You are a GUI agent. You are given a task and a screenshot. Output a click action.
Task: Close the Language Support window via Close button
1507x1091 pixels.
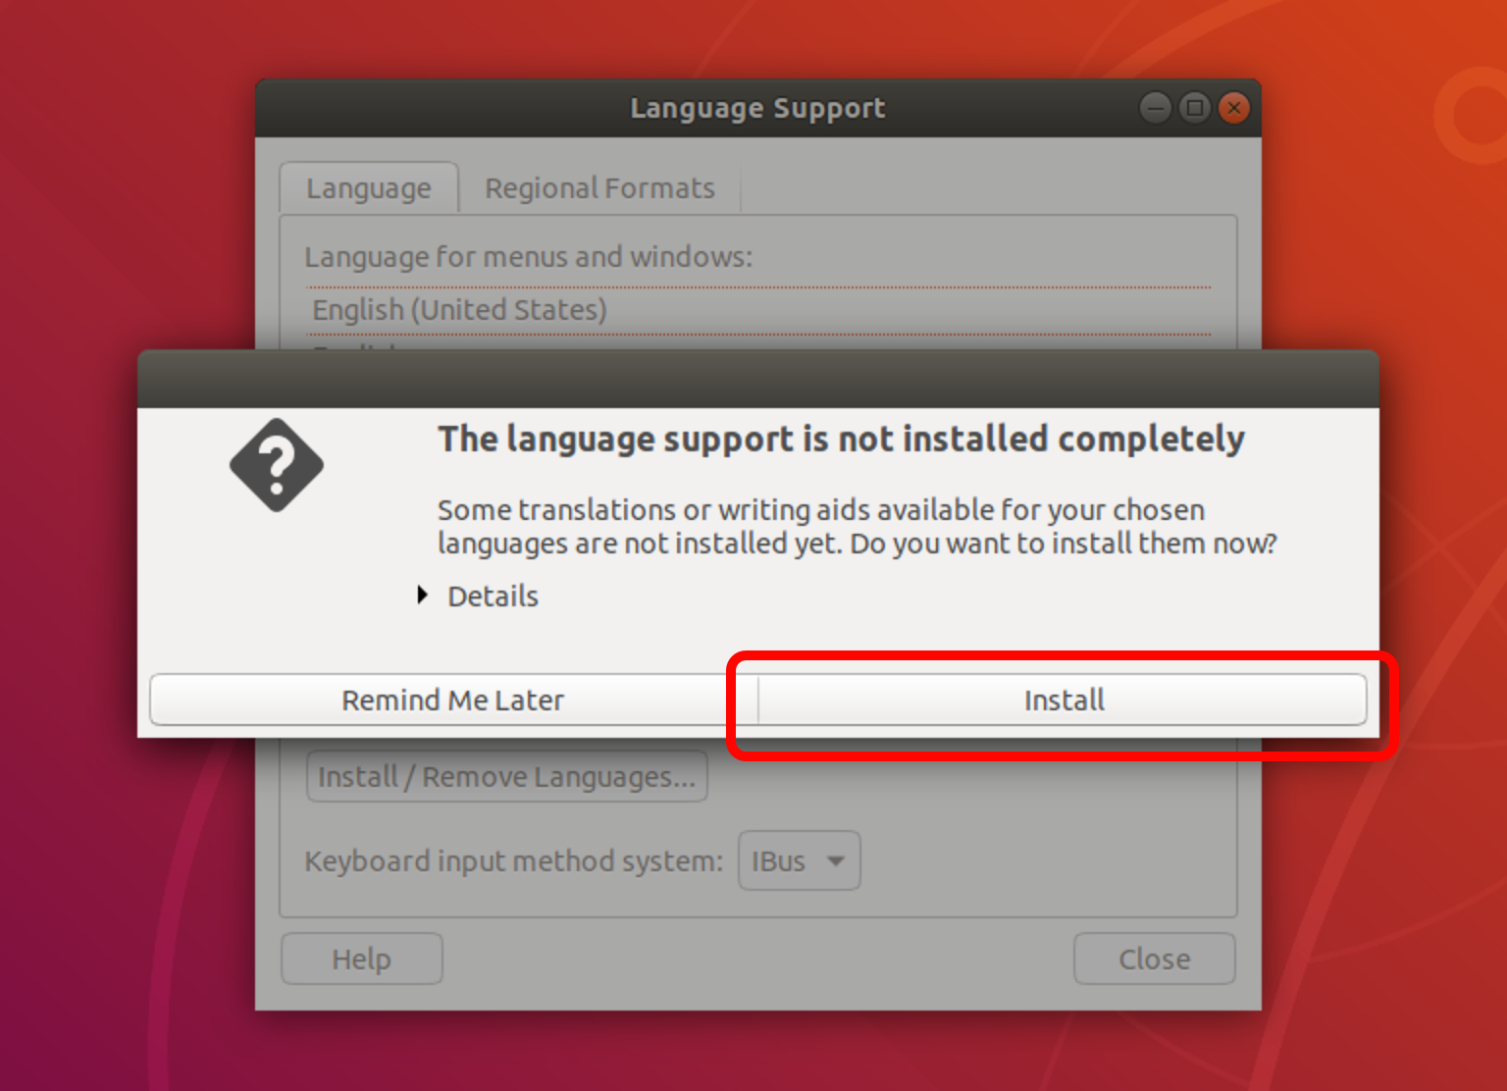[1154, 959]
